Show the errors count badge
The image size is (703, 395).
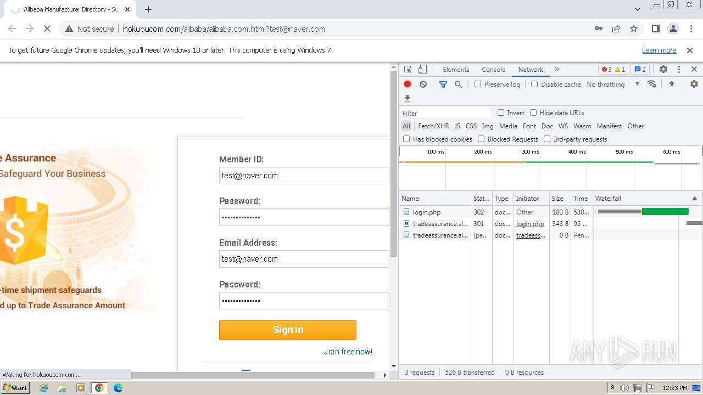tap(606, 70)
